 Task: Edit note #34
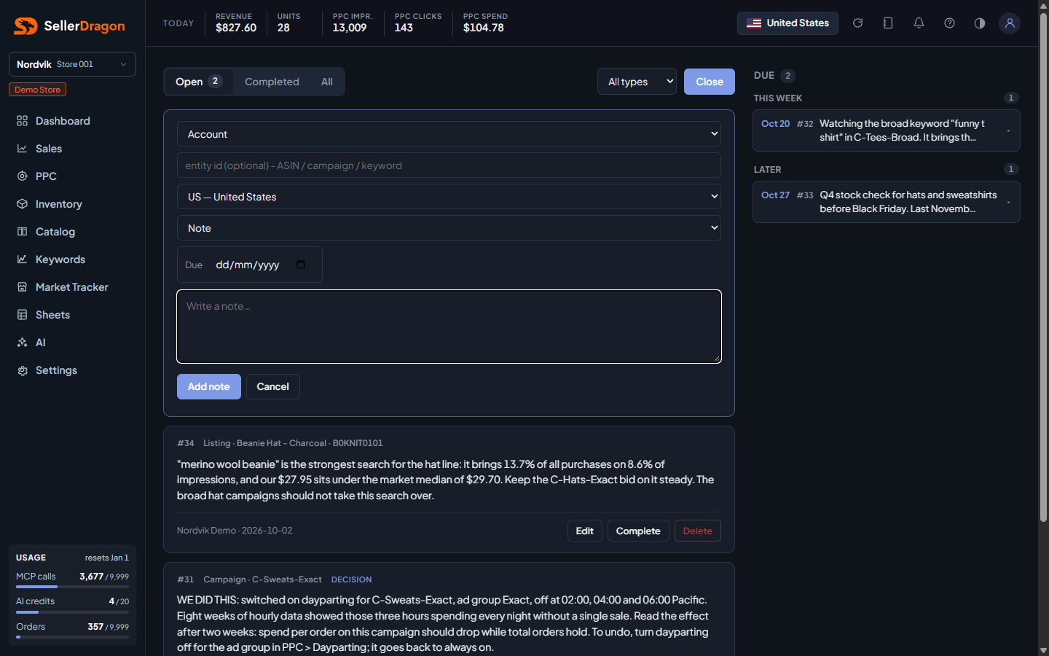click(x=585, y=531)
